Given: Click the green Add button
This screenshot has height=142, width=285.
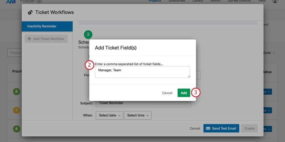Looking at the screenshot, I should 184,93.
